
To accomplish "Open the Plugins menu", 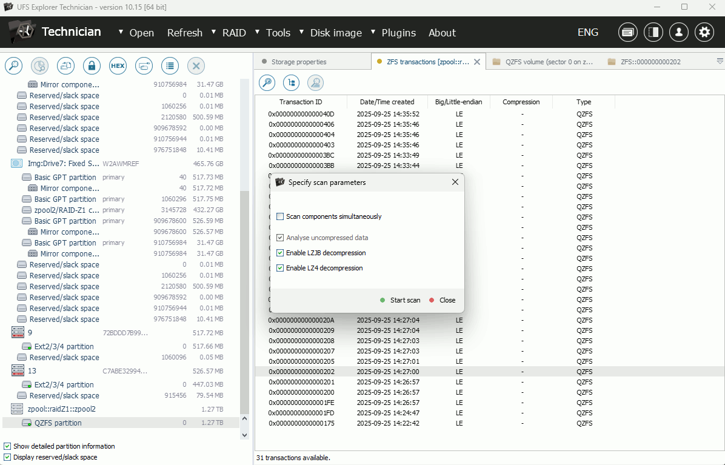I will pos(399,33).
